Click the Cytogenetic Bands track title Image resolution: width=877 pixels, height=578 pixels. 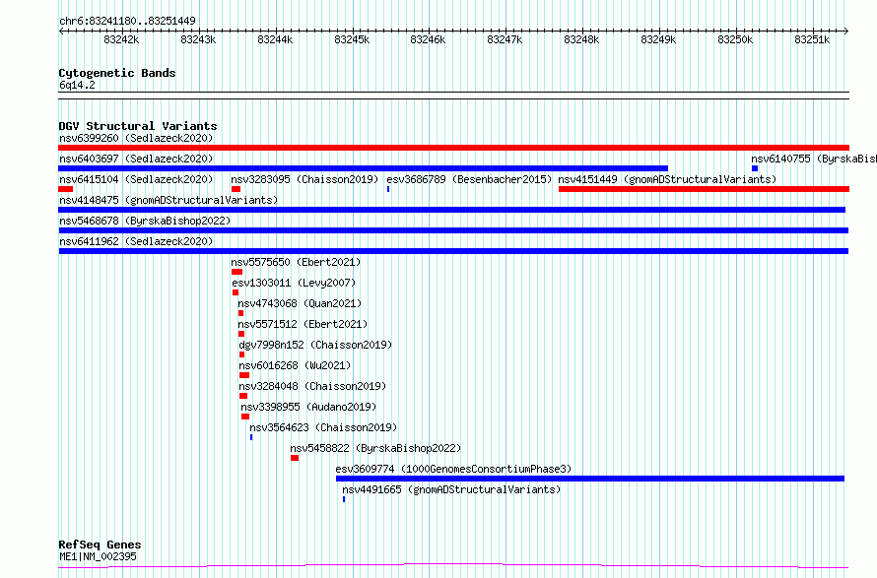pos(117,73)
